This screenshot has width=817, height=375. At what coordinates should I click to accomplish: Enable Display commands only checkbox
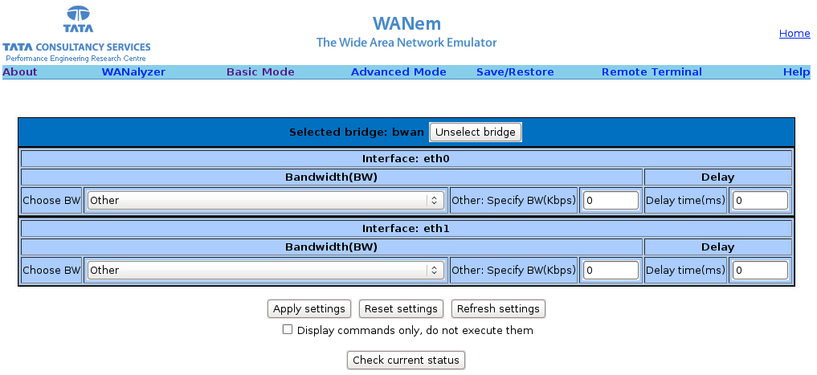[287, 329]
